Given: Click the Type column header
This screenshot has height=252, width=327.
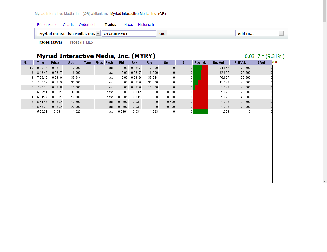Looking at the screenshot, I should (x=87, y=63).
